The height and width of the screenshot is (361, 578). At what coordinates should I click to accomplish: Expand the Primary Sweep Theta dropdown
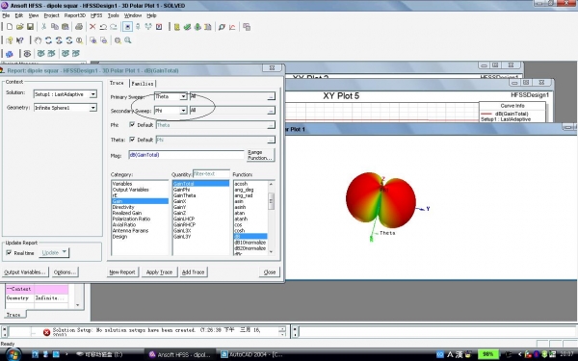183,96
